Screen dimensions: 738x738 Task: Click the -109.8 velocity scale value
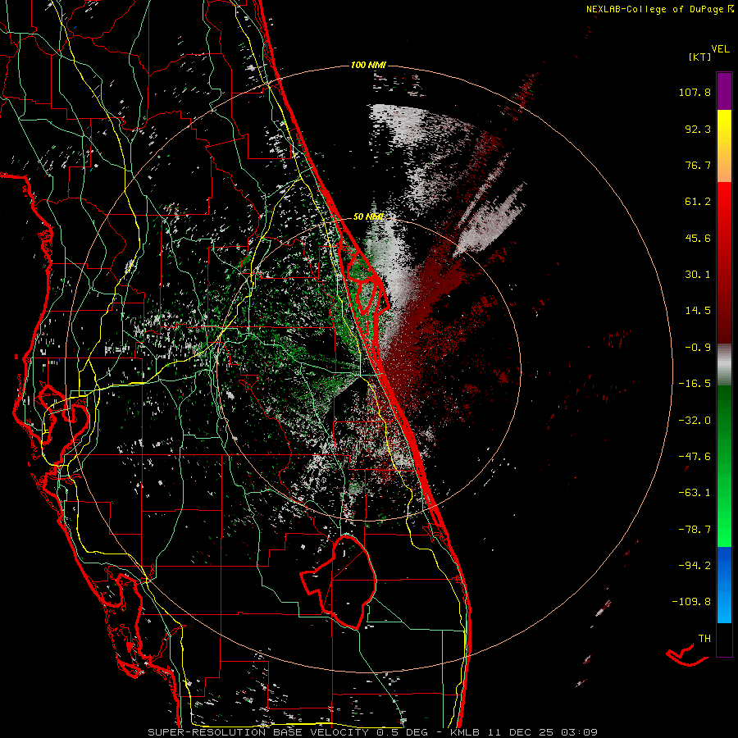click(691, 602)
